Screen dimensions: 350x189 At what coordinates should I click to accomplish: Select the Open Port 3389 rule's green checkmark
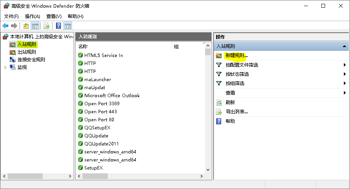[x=81, y=103]
